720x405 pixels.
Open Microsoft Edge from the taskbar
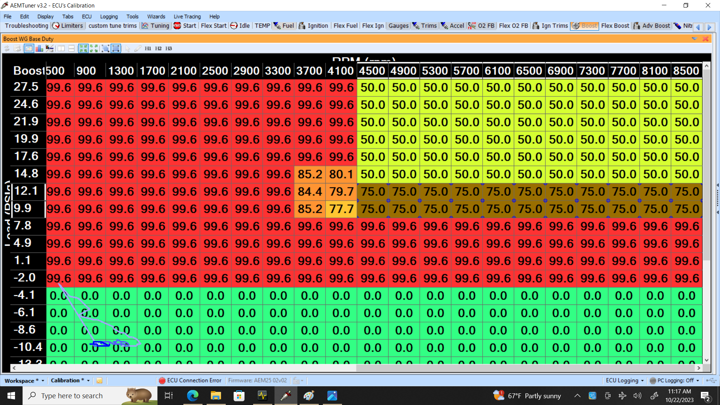click(192, 396)
